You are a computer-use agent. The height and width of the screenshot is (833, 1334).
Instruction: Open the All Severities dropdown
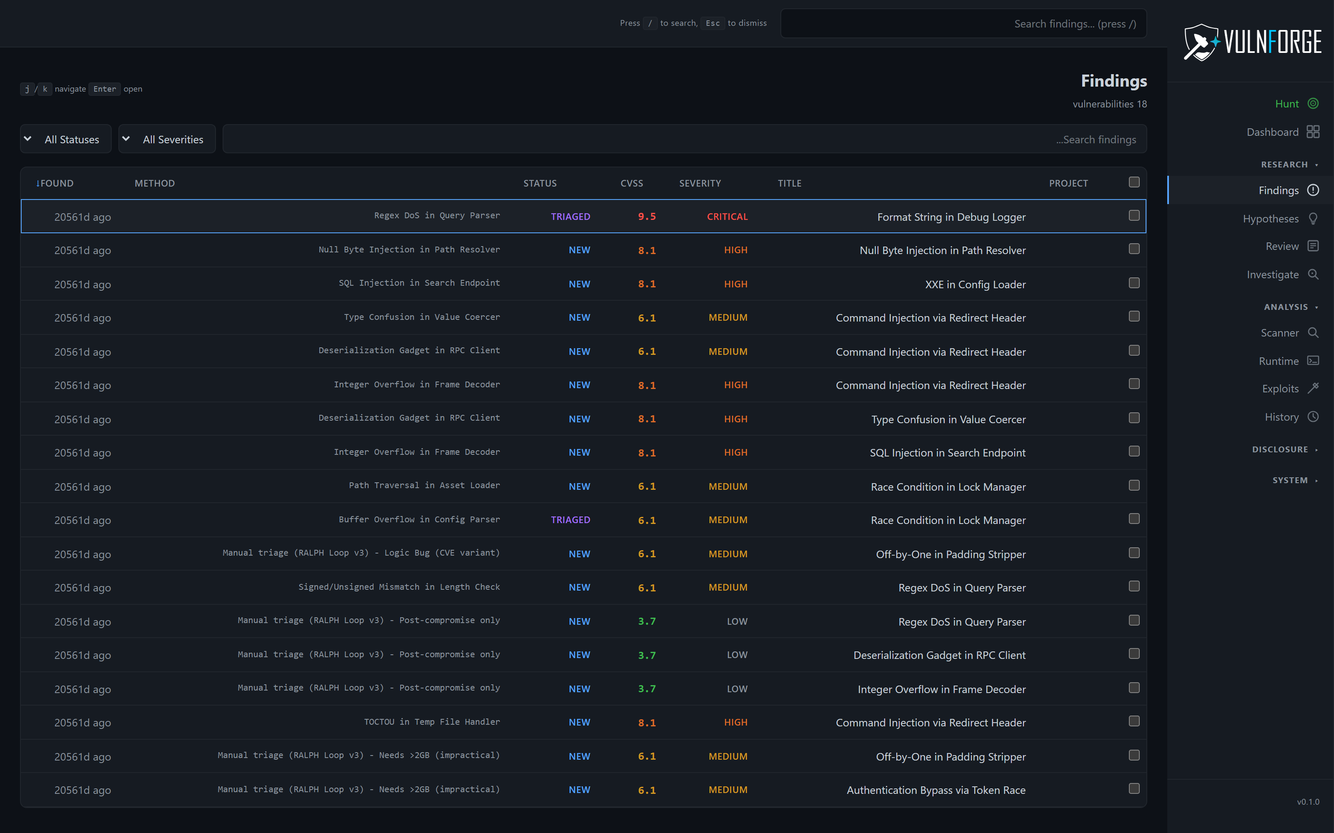point(167,140)
